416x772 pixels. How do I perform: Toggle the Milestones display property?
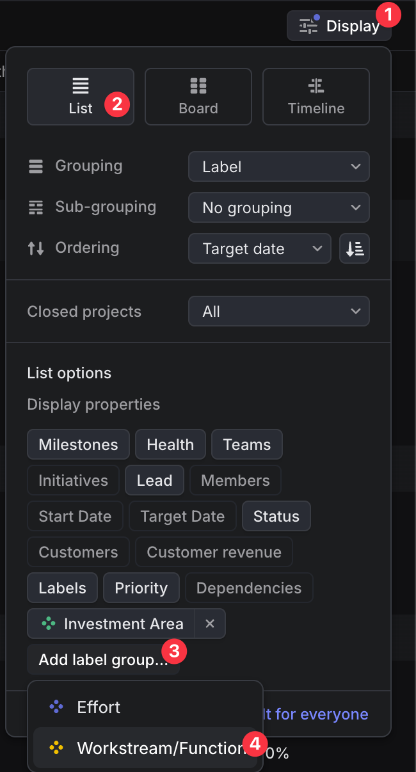click(78, 445)
